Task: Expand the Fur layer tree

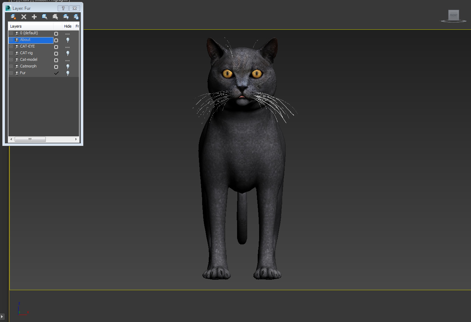Action: coord(11,73)
